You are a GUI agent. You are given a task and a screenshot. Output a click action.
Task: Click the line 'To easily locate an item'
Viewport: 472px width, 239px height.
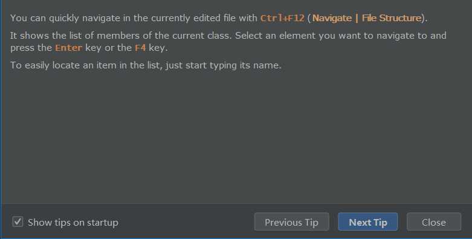(x=146, y=65)
